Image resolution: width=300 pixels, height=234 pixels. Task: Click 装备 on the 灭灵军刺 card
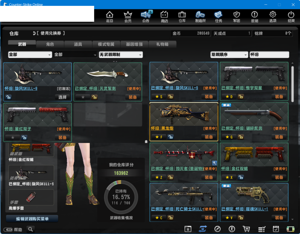tap(132, 97)
